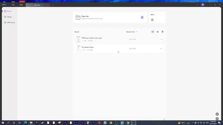Expand the Newest First sort dropdown
The image size is (223, 125).
pos(132,32)
